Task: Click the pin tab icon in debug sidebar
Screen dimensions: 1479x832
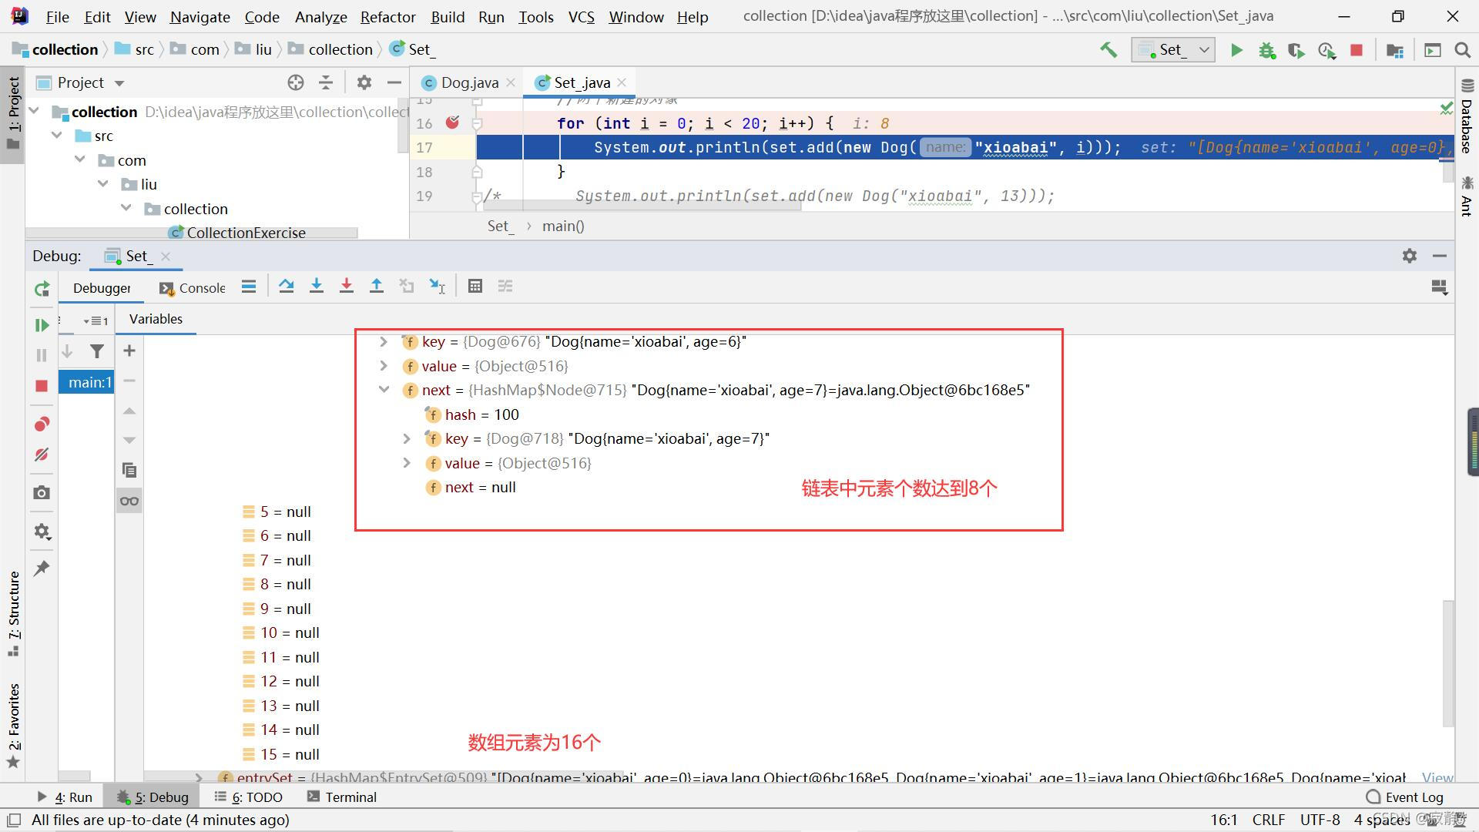Action: 42,569
